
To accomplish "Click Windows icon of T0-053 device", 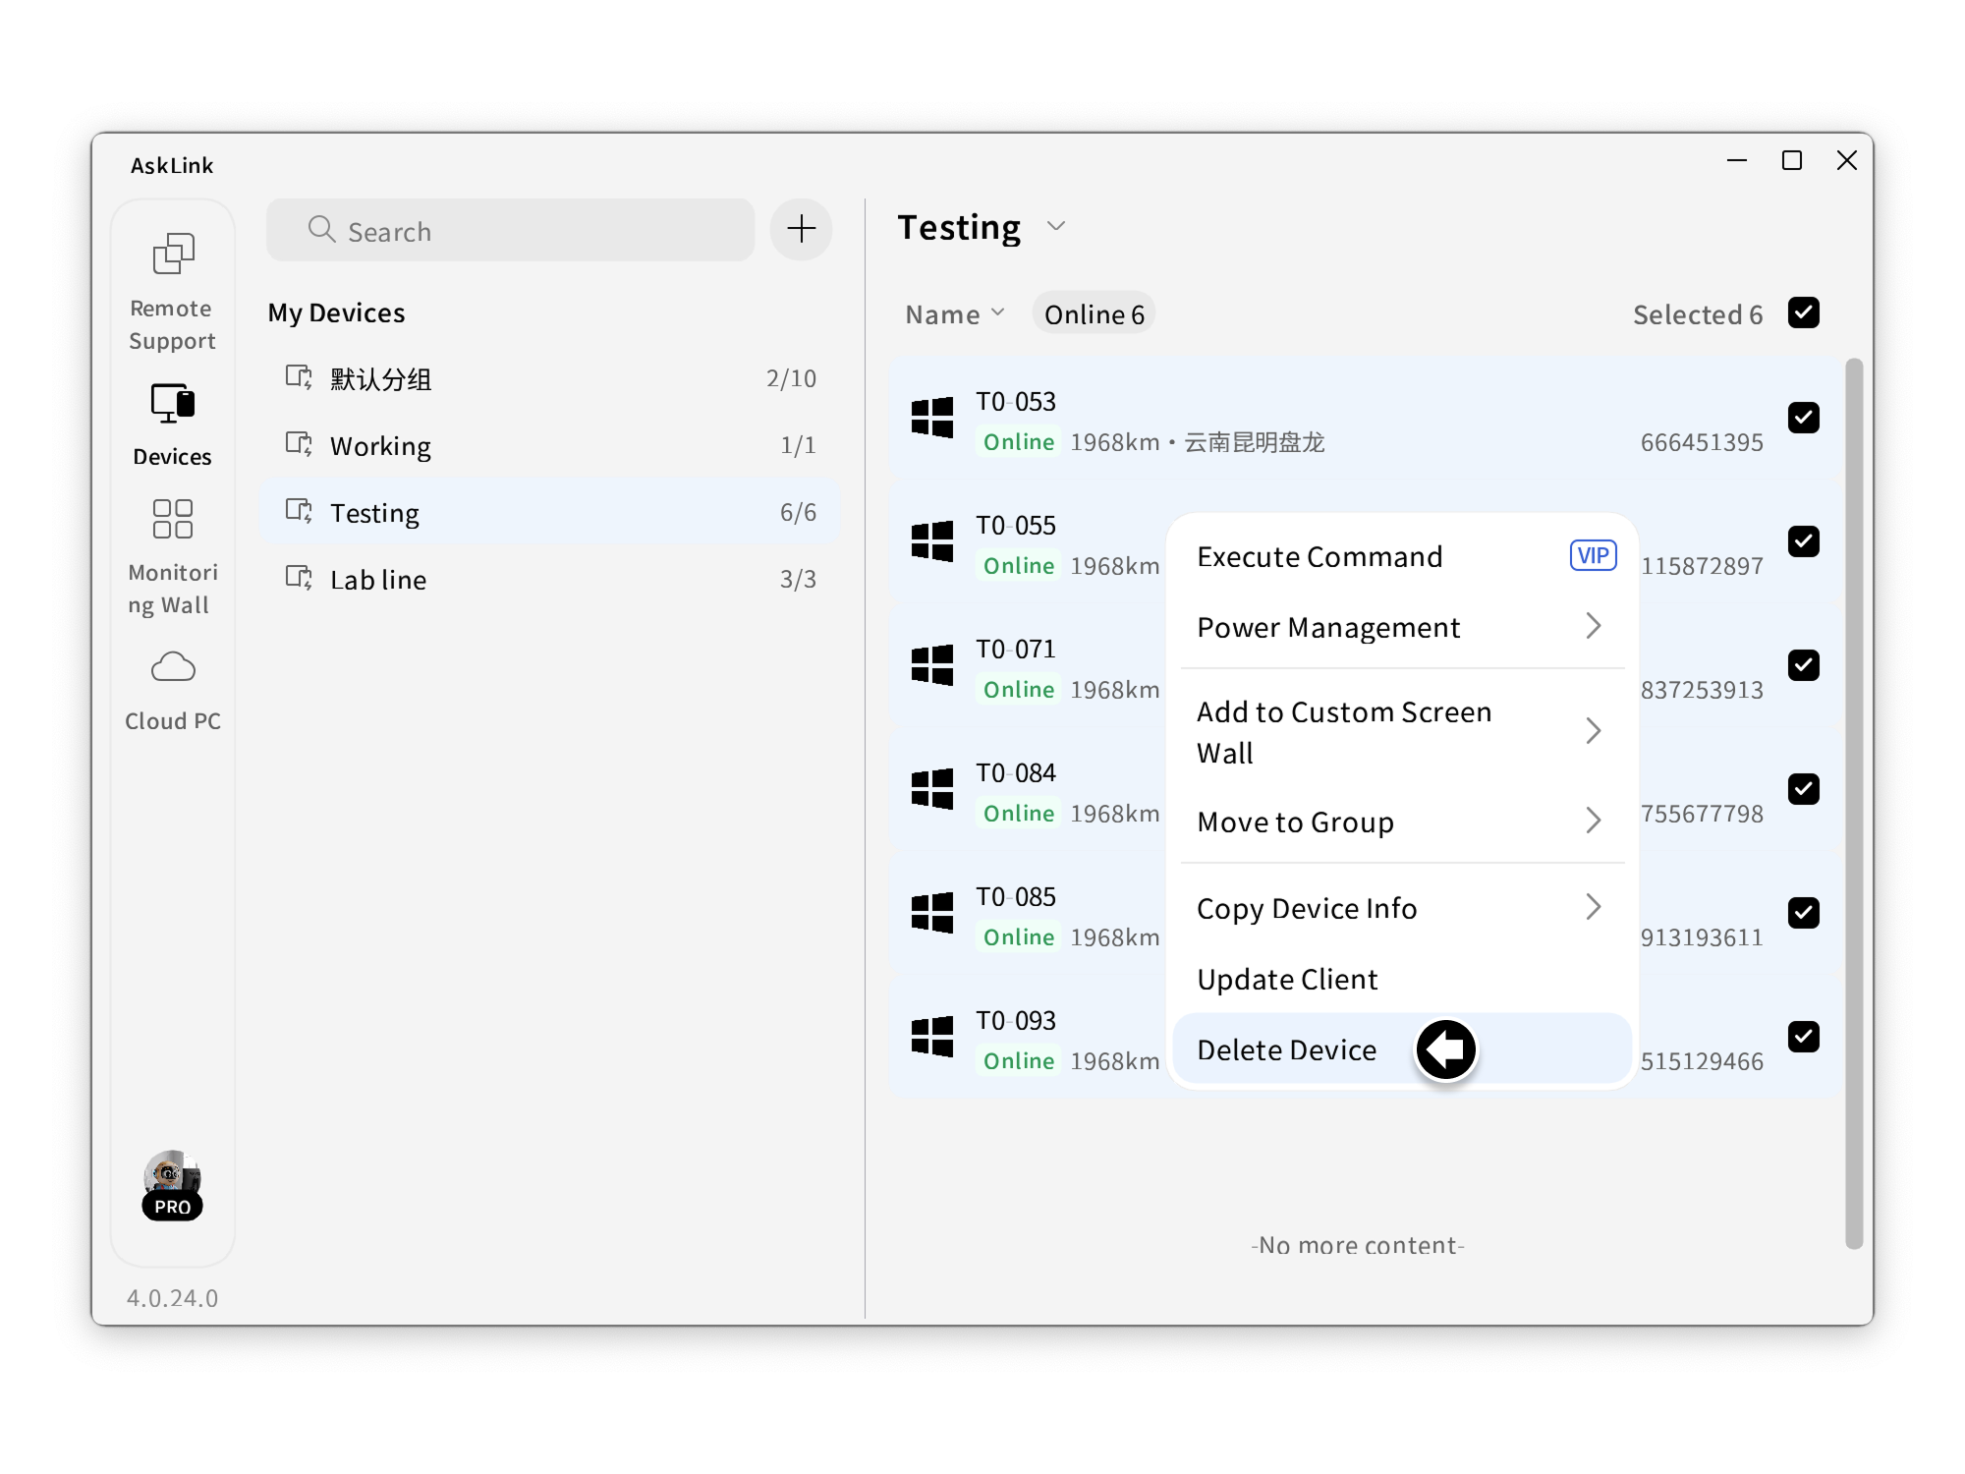I will pyautogui.click(x=932, y=418).
